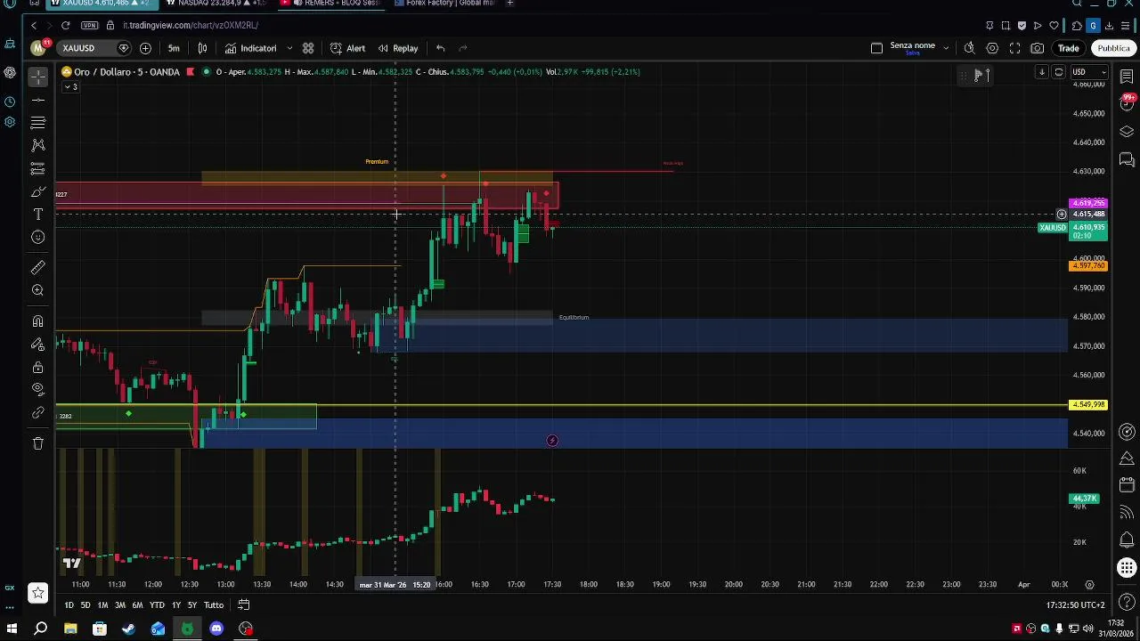Open the object tree layers panel
1140x641 pixels.
pos(1127,132)
